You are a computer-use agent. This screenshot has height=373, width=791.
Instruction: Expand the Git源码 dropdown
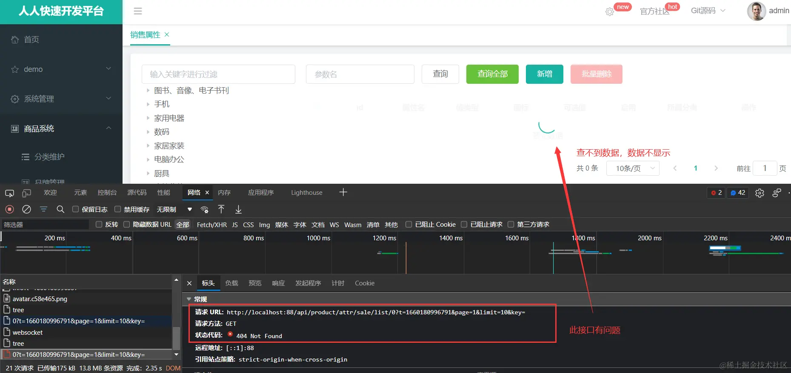(708, 11)
